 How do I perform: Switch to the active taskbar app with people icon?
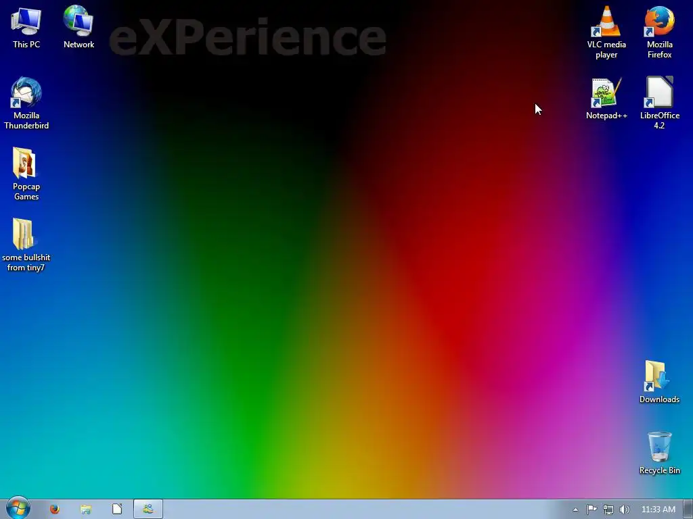point(148,510)
